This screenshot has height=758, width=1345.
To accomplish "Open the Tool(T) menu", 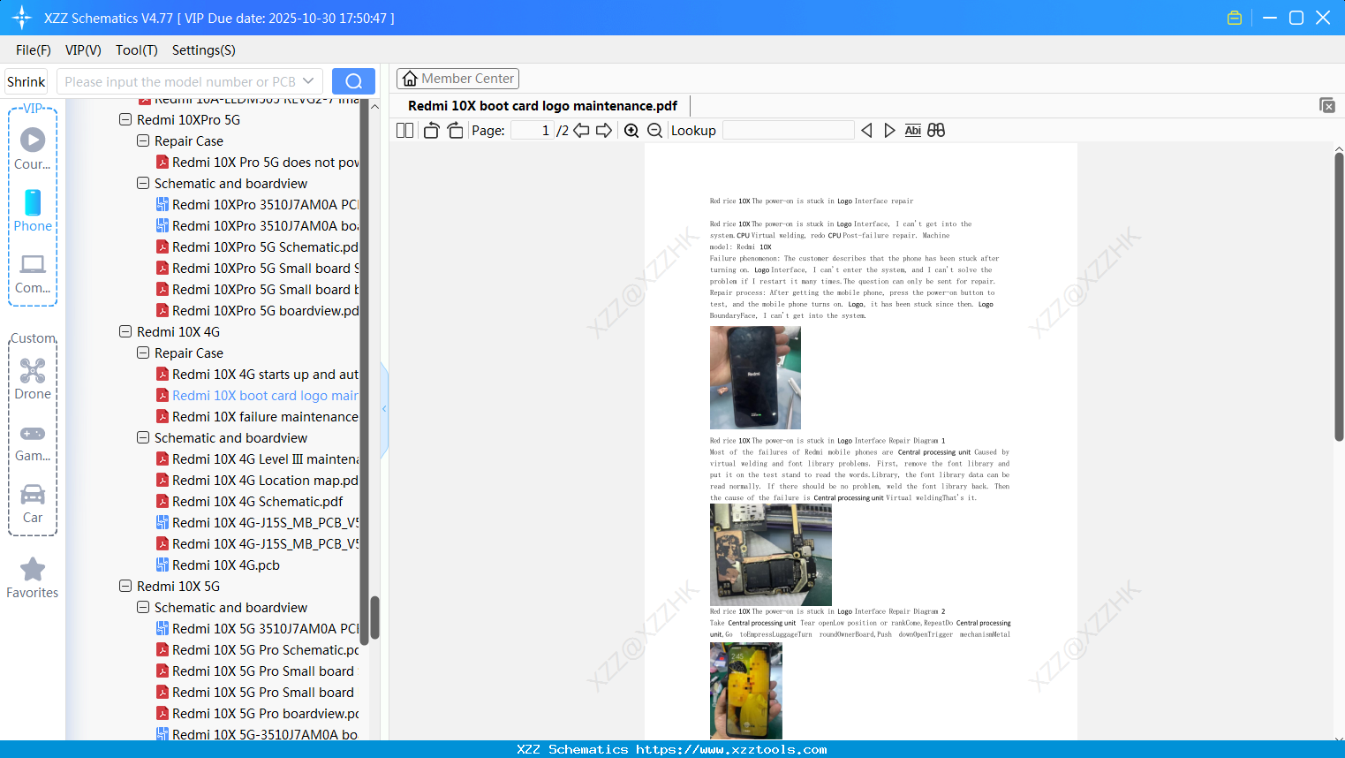I will (x=136, y=50).
